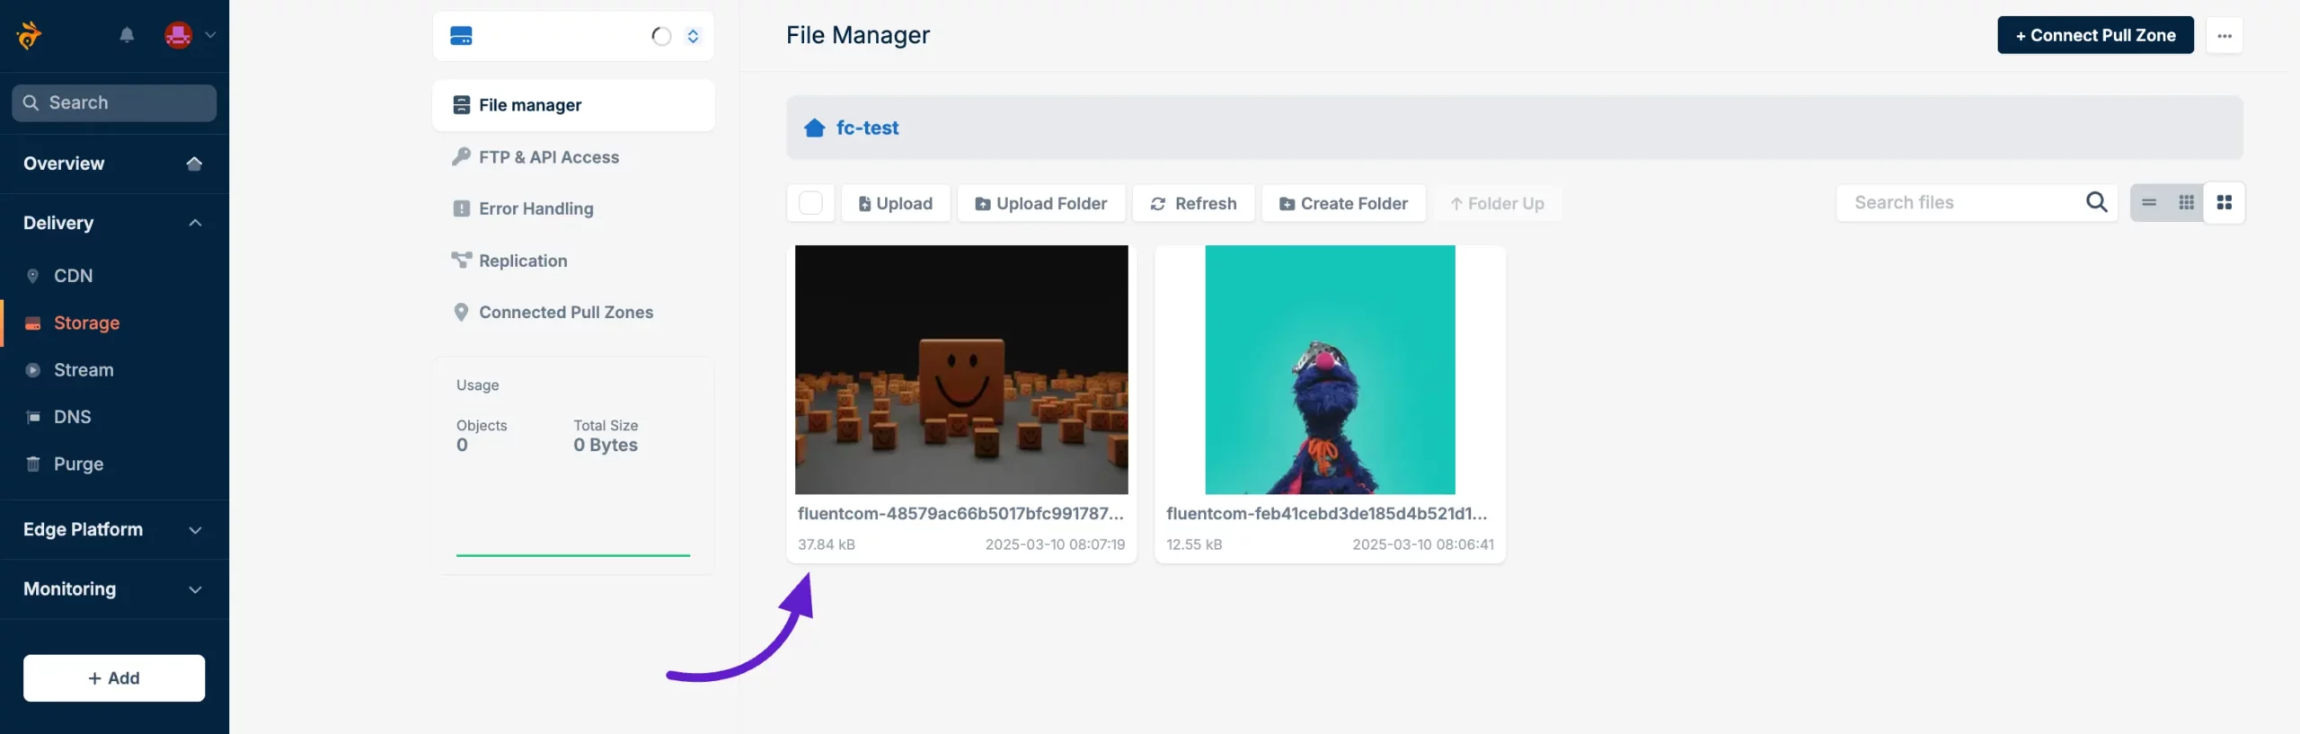The width and height of the screenshot is (2300, 734).
Task: Click the 37.84 kB file size
Action: 827,544
